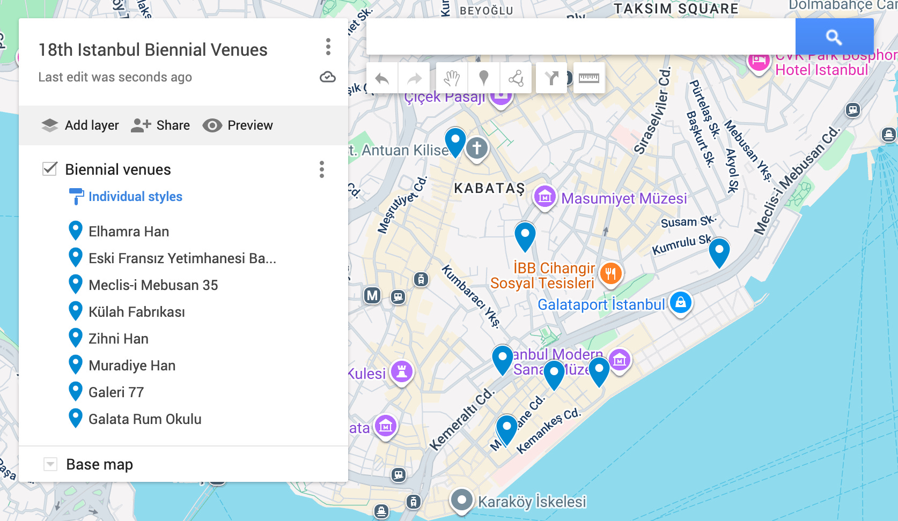Uncheck the Biennial venues layer checkbox
This screenshot has width=898, height=521.
click(50, 169)
